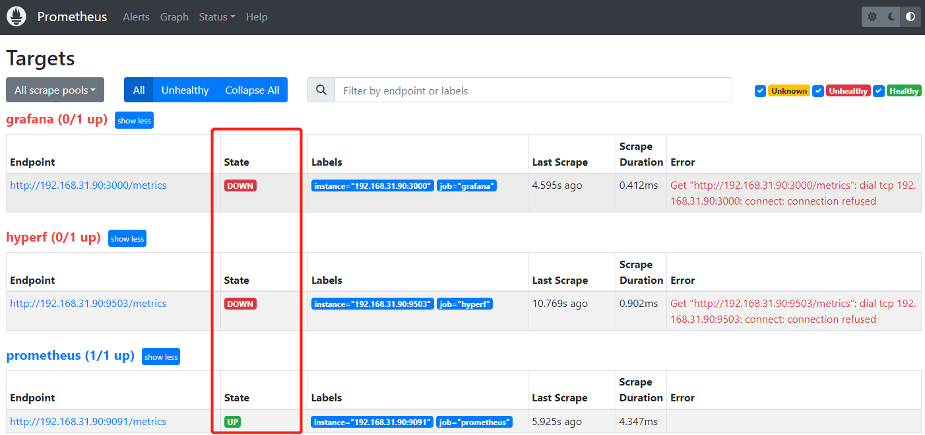Click the instance="192.168.31.90:9503" label badge

(x=373, y=304)
